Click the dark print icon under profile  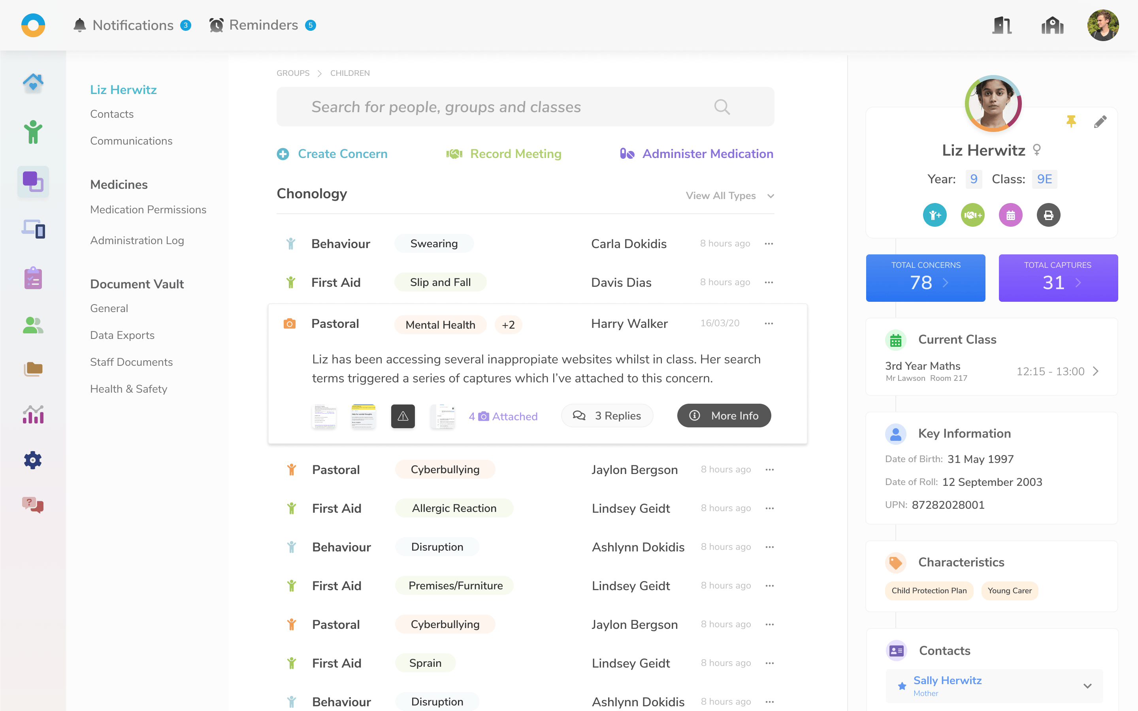(x=1048, y=215)
